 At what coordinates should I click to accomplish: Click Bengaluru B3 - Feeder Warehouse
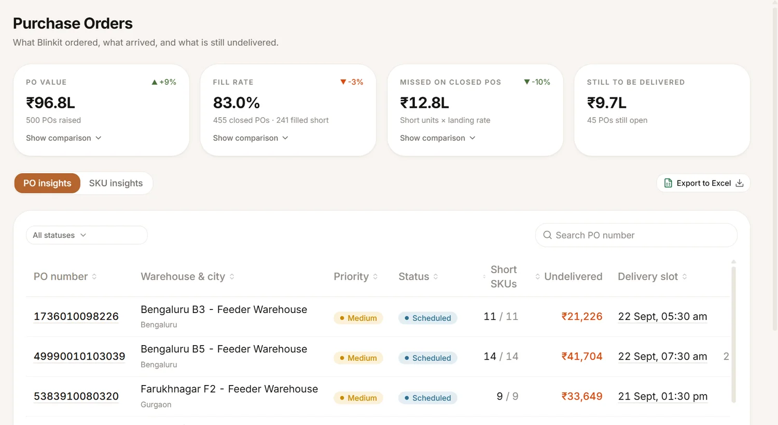click(x=224, y=309)
